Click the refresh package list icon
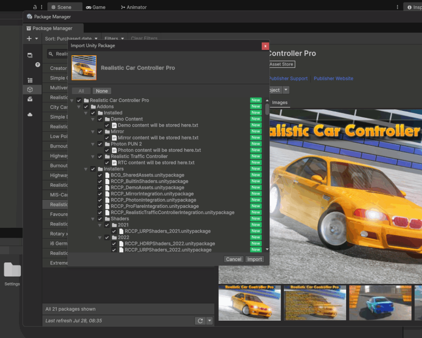The width and height of the screenshot is (422, 338). (200, 321)
